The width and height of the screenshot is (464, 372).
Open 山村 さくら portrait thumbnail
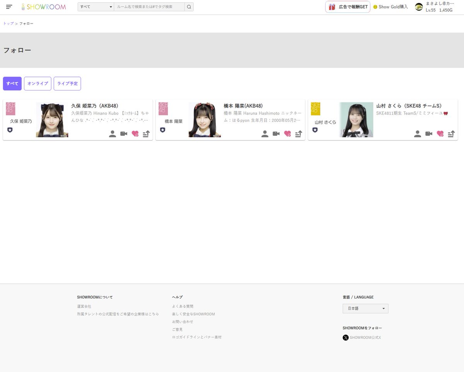357,120
